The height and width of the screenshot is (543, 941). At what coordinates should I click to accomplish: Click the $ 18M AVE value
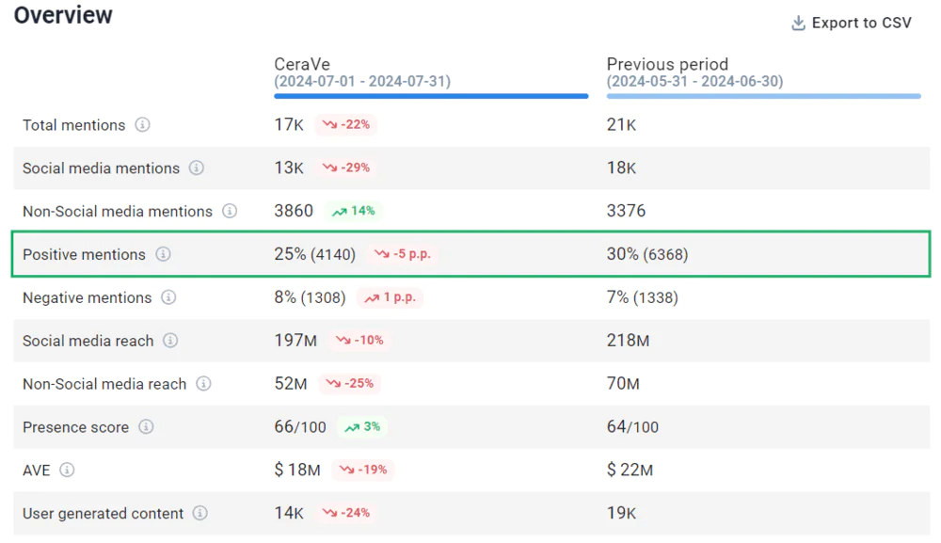coord(297,471)
